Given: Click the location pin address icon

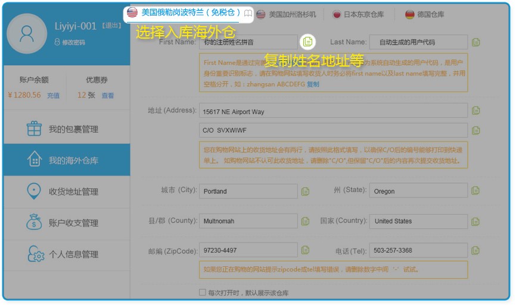Looking at the screenshot, I should coord(33,191).
